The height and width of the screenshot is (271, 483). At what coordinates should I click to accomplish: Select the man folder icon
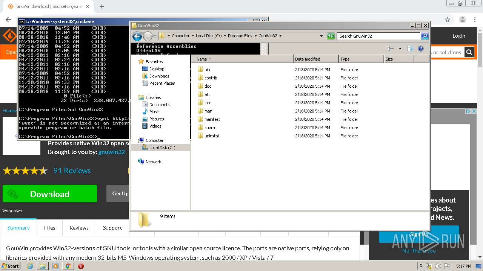point(200,111)
